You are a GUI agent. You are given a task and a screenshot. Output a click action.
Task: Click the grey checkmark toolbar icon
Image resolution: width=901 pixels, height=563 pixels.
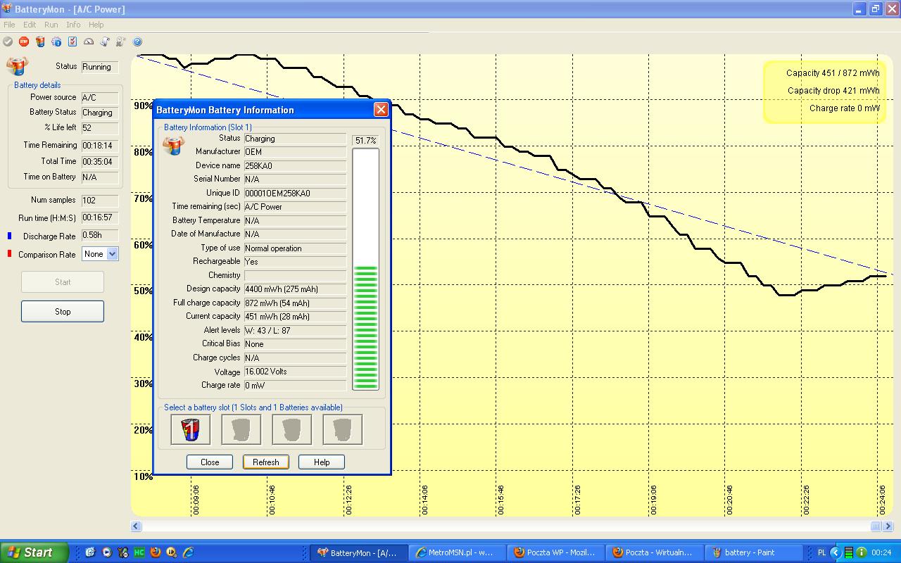(8, 42)
